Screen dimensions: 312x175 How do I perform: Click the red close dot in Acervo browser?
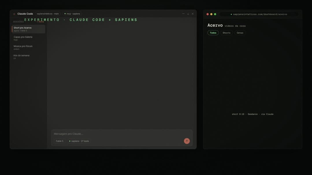coord(207,14)
